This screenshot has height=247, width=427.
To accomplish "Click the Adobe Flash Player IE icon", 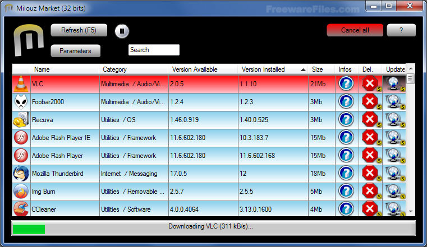I will [x=21, y=137].
